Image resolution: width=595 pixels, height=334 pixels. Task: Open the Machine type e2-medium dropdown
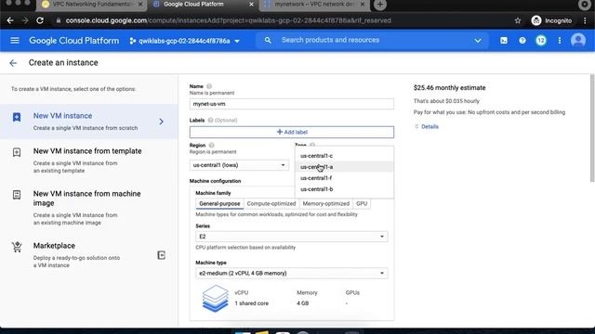tap(291, 273)
